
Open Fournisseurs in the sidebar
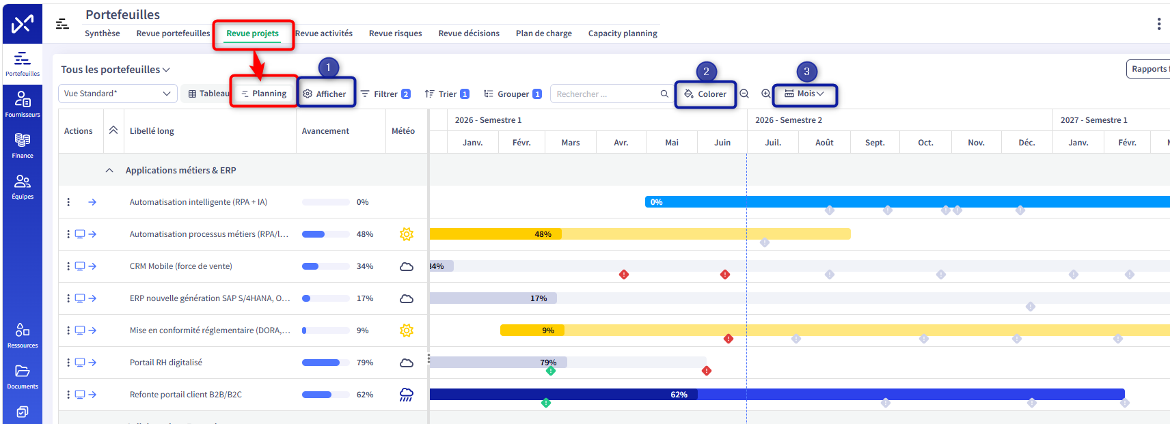point(23,104)
